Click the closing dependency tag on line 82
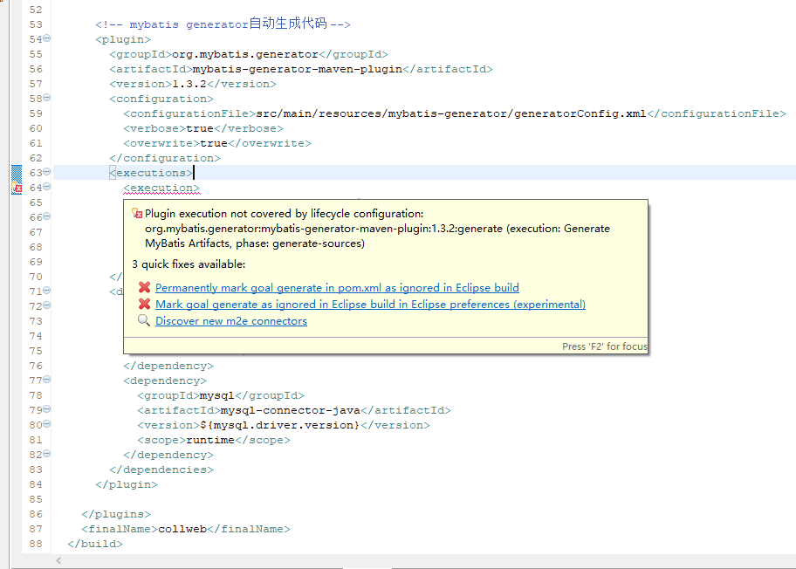This screenshot has height=569, width=796. pyautogui.click(x=168, y=455)
